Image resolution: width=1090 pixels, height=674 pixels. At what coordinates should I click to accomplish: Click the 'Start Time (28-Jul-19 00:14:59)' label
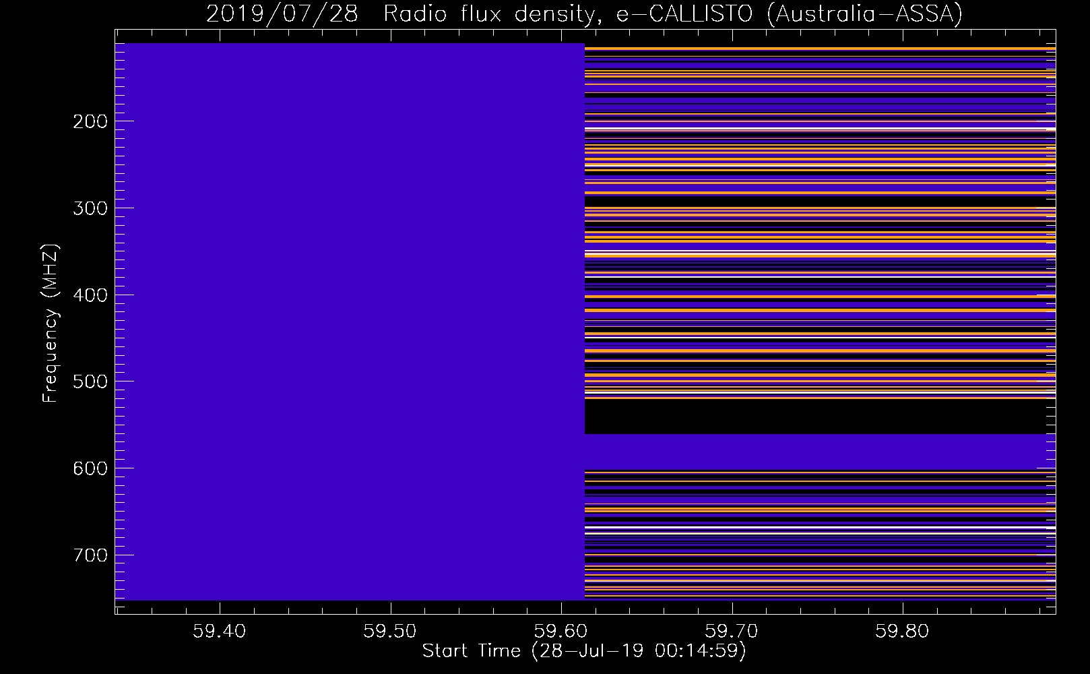[584, 651]
